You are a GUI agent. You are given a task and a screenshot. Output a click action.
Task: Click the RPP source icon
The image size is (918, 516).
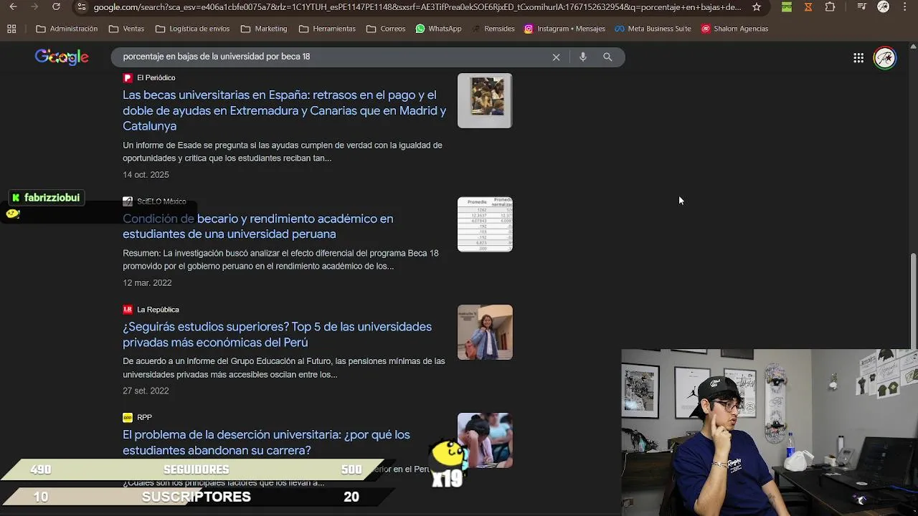tap(128, 418)
